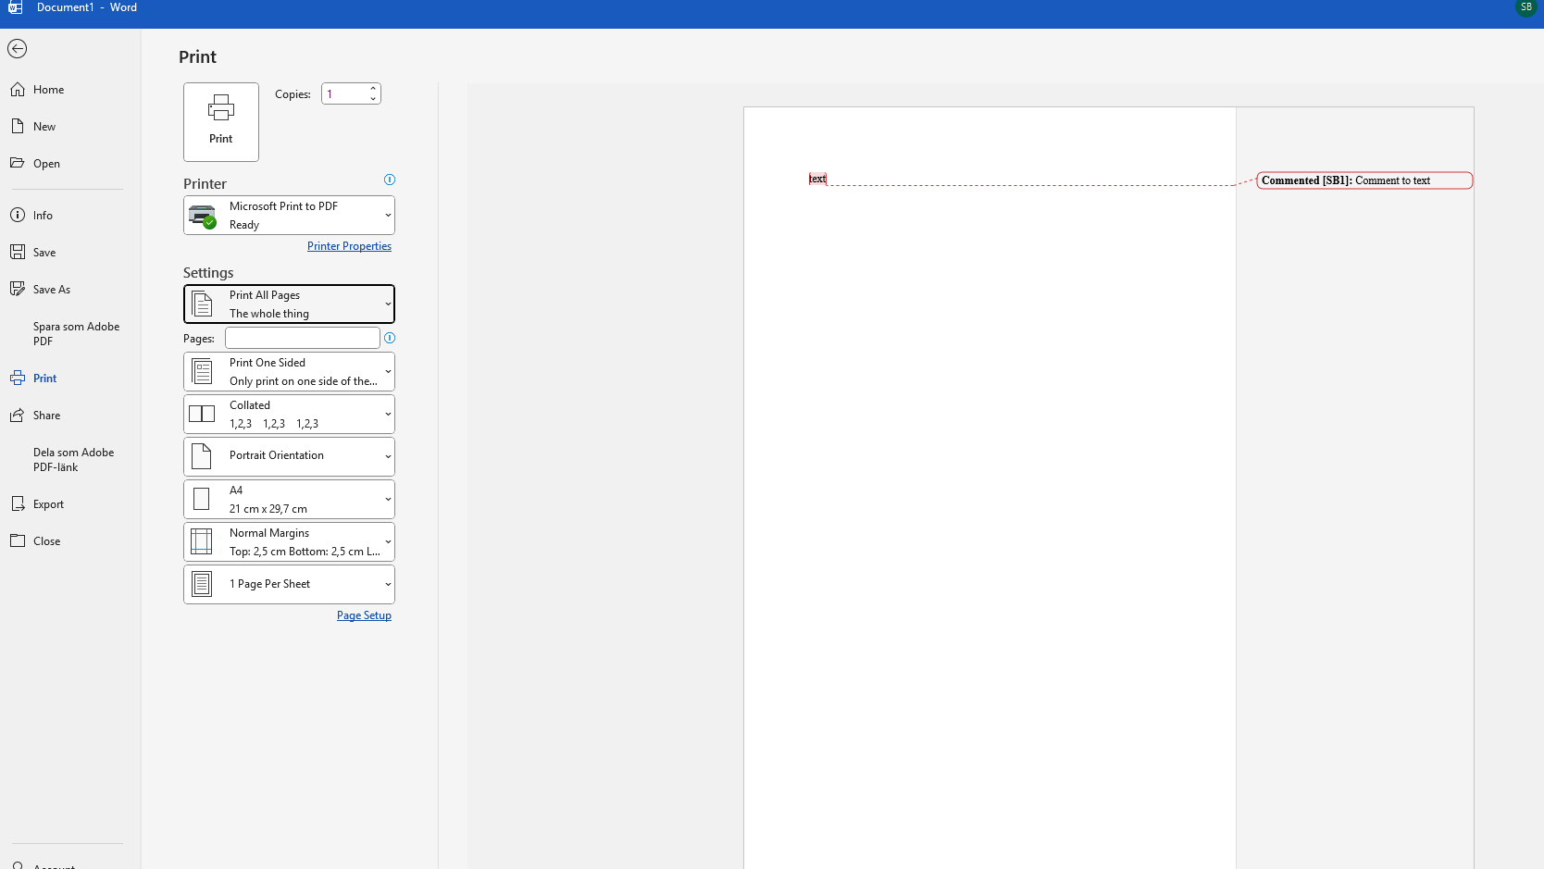The height and width of the screenshot is (869, 1544).
Task: Click the Close folder icon in sidebar
Action: tap(18, 540)
